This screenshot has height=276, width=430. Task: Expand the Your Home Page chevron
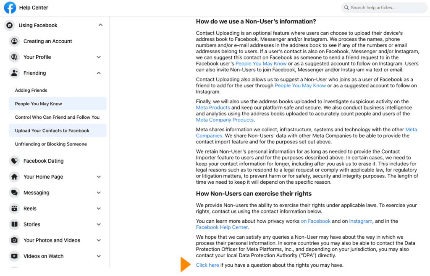coord(99,177)
